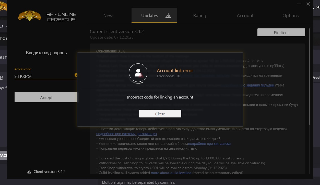Switch to the Rating tab
This screenshot has width=320, height=185.
coord(200,16)
